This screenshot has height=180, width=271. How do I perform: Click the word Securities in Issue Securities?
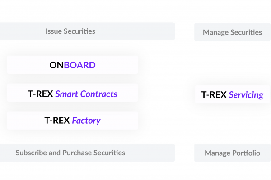point(79,31)
